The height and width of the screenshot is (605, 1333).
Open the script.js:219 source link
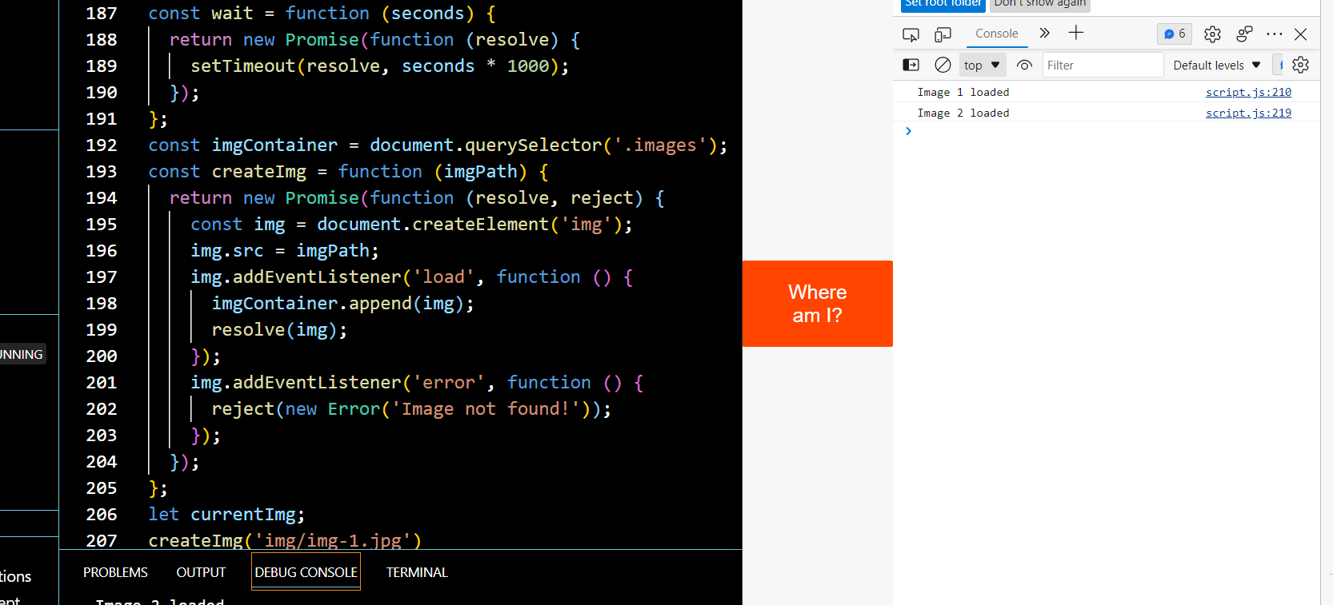click(1248, 113)
